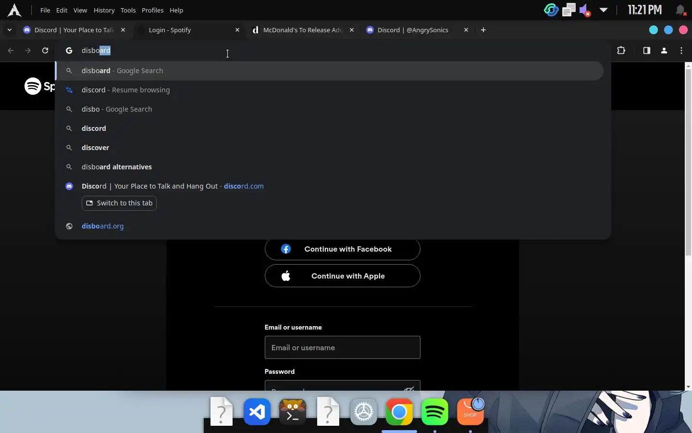Open the orange SHOP app in dock
Viewport: 692px width, 433px height.
[x=470, y=412]
